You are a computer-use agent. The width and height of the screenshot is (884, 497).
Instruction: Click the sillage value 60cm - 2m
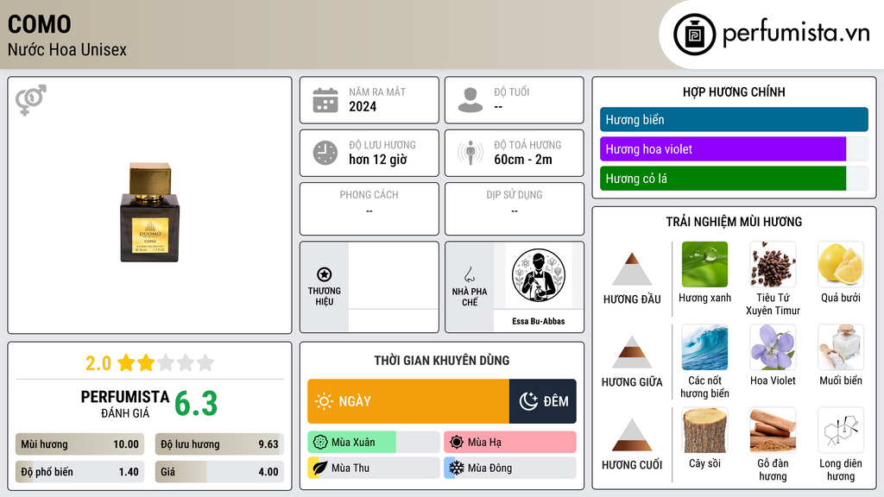click(x=523, y=160)
